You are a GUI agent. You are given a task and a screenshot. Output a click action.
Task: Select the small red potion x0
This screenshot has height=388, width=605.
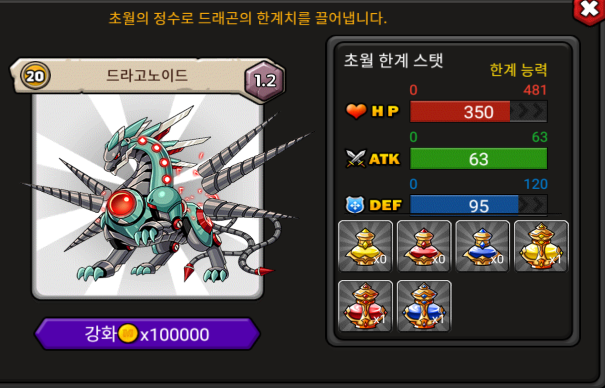pos(424,246)
